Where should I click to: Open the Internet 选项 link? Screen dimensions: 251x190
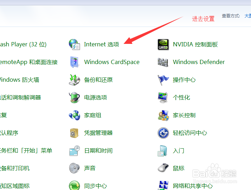click(x=102, y=44)
